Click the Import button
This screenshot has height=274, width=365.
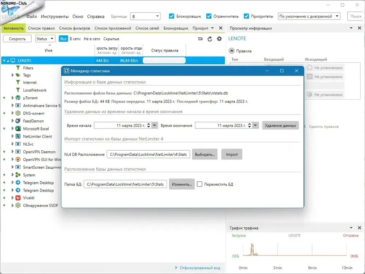point(232,154)
